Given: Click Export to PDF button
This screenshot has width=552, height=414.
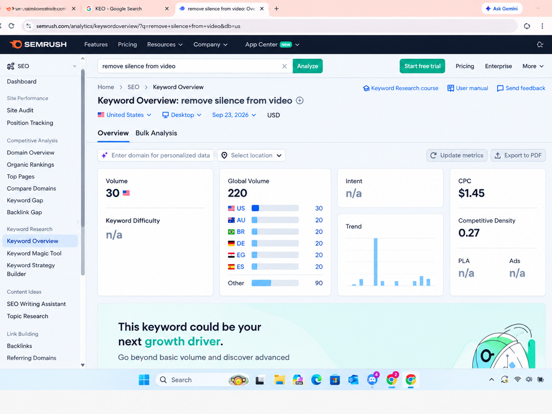Looking at the screenshot, I should 518,155.
